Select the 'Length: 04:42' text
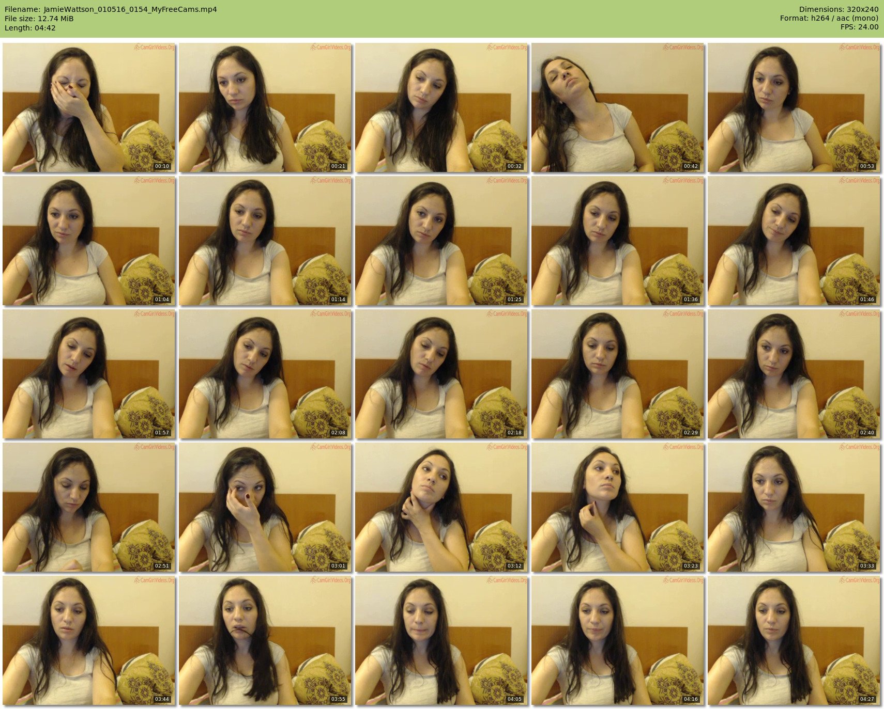The height and width of the screenshot is (709, 884). point(30,28)
